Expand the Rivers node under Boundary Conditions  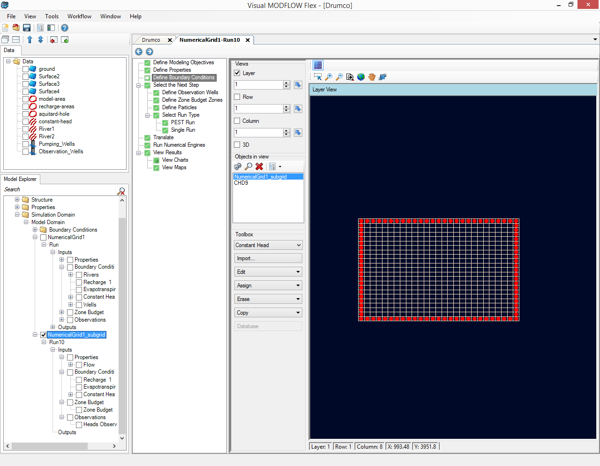70,274
